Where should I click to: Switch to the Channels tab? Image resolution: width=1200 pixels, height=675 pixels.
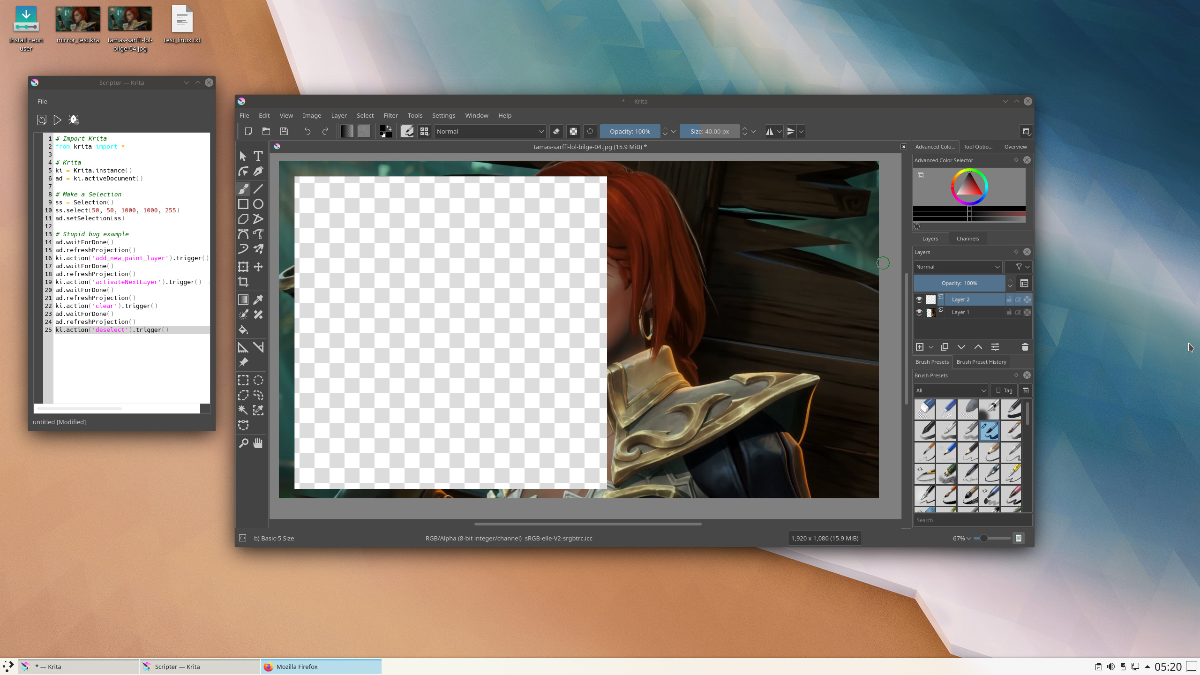[x=967, y=239]
